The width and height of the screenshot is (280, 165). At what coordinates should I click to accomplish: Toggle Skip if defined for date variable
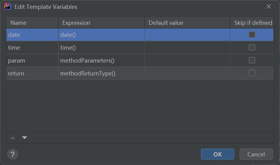coord(252,35)
